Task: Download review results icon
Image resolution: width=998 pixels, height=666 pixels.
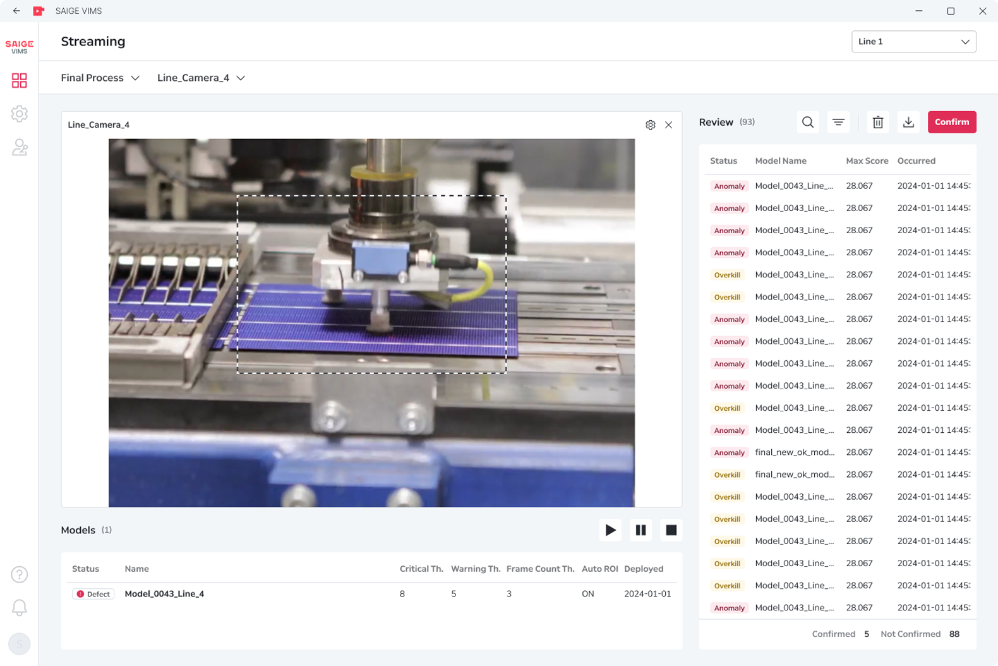Action: click(x=908, y=122)
